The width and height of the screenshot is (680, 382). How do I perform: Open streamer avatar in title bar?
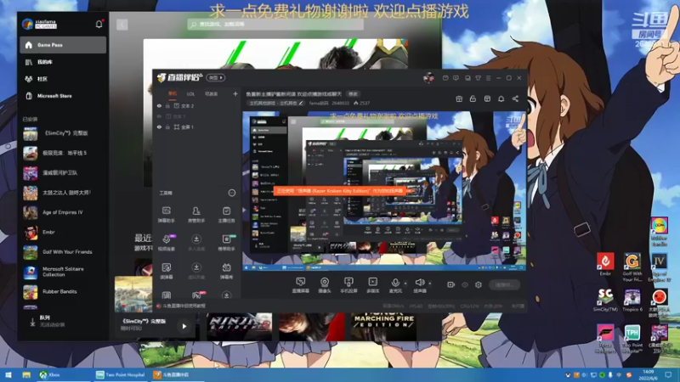(x=428, y=78)
